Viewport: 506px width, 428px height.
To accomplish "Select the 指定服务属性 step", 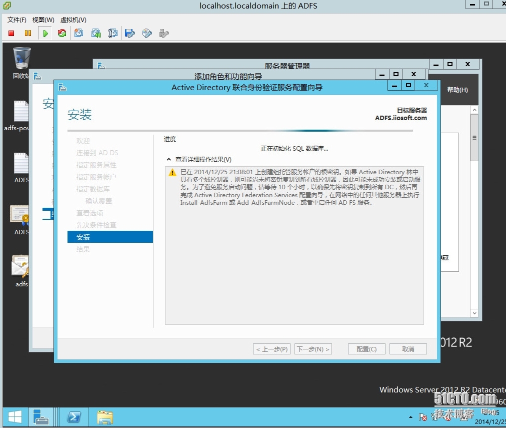I will 96,165.
